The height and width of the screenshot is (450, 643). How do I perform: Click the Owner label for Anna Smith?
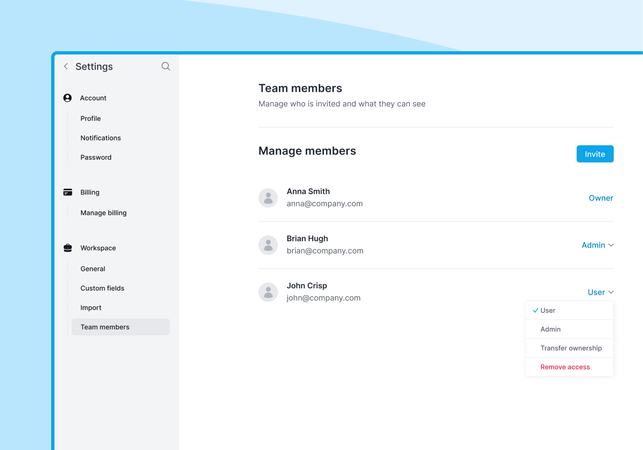point(601,198)
